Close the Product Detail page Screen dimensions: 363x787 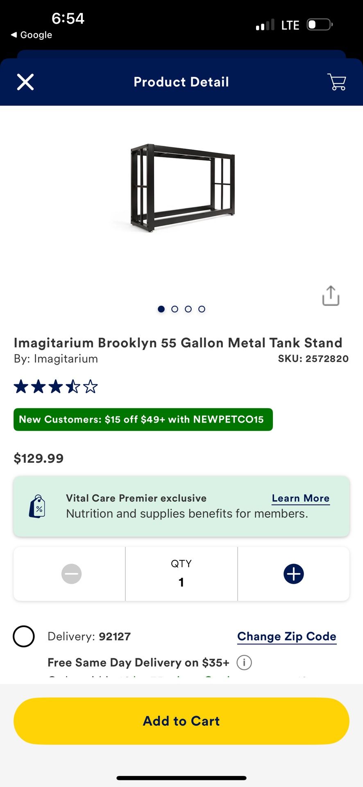tap(25, 82)
